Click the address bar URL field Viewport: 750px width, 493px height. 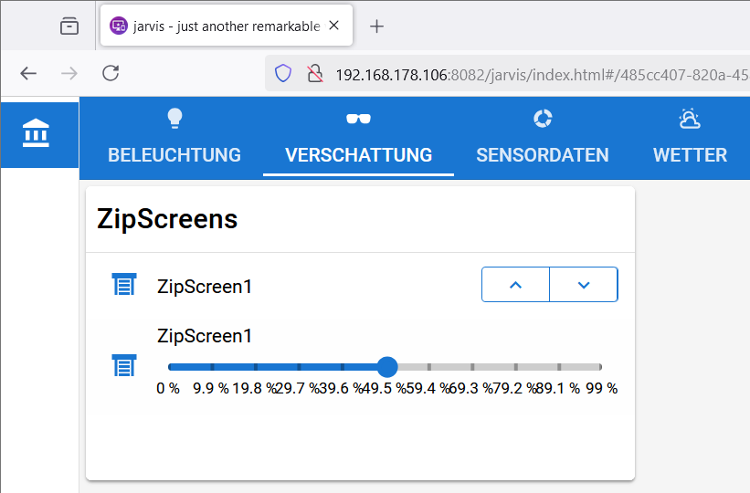541,75
